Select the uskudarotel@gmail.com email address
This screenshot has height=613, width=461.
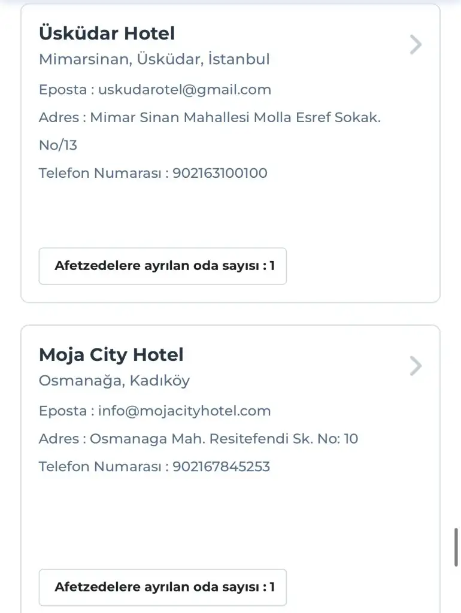pos(184,90)
